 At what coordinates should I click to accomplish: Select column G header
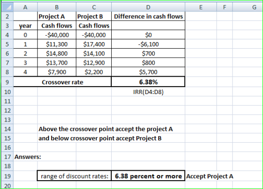pos(248,7)
